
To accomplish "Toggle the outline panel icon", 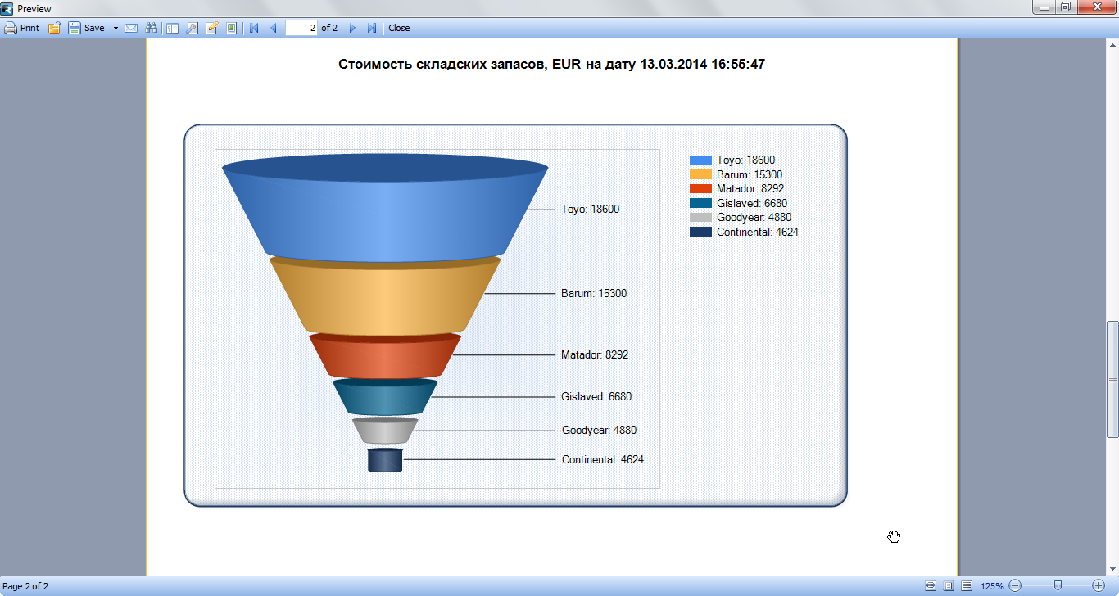I will 172,28.
